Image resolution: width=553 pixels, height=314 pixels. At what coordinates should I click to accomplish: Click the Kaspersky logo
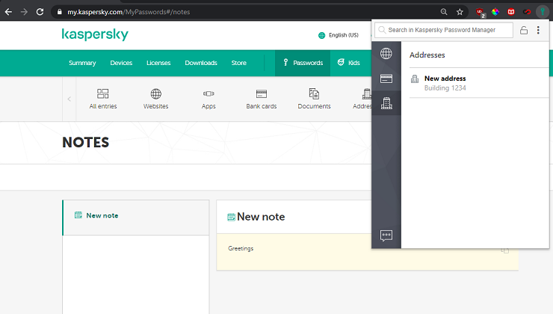click(x=95, y=34)
